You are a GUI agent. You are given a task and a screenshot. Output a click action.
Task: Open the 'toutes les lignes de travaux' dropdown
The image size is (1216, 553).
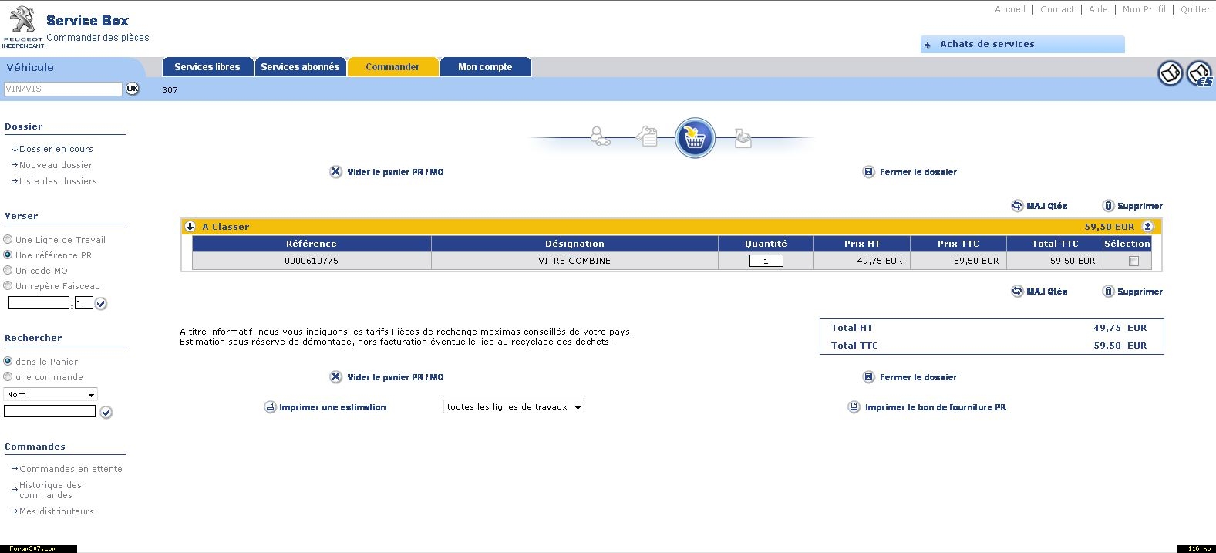(x=514, y=407)
